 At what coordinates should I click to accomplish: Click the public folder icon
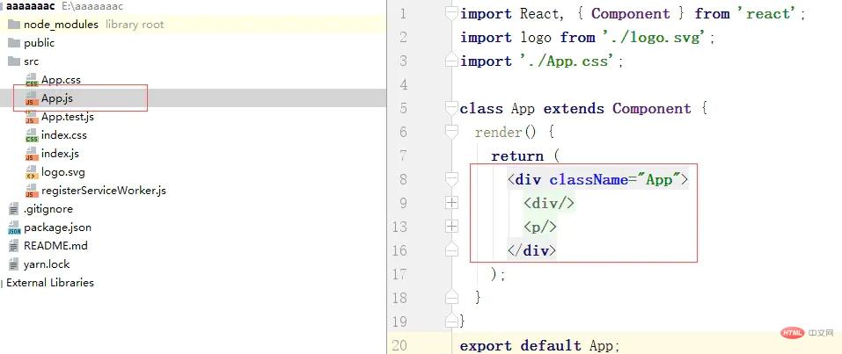(x=14, y=43)
